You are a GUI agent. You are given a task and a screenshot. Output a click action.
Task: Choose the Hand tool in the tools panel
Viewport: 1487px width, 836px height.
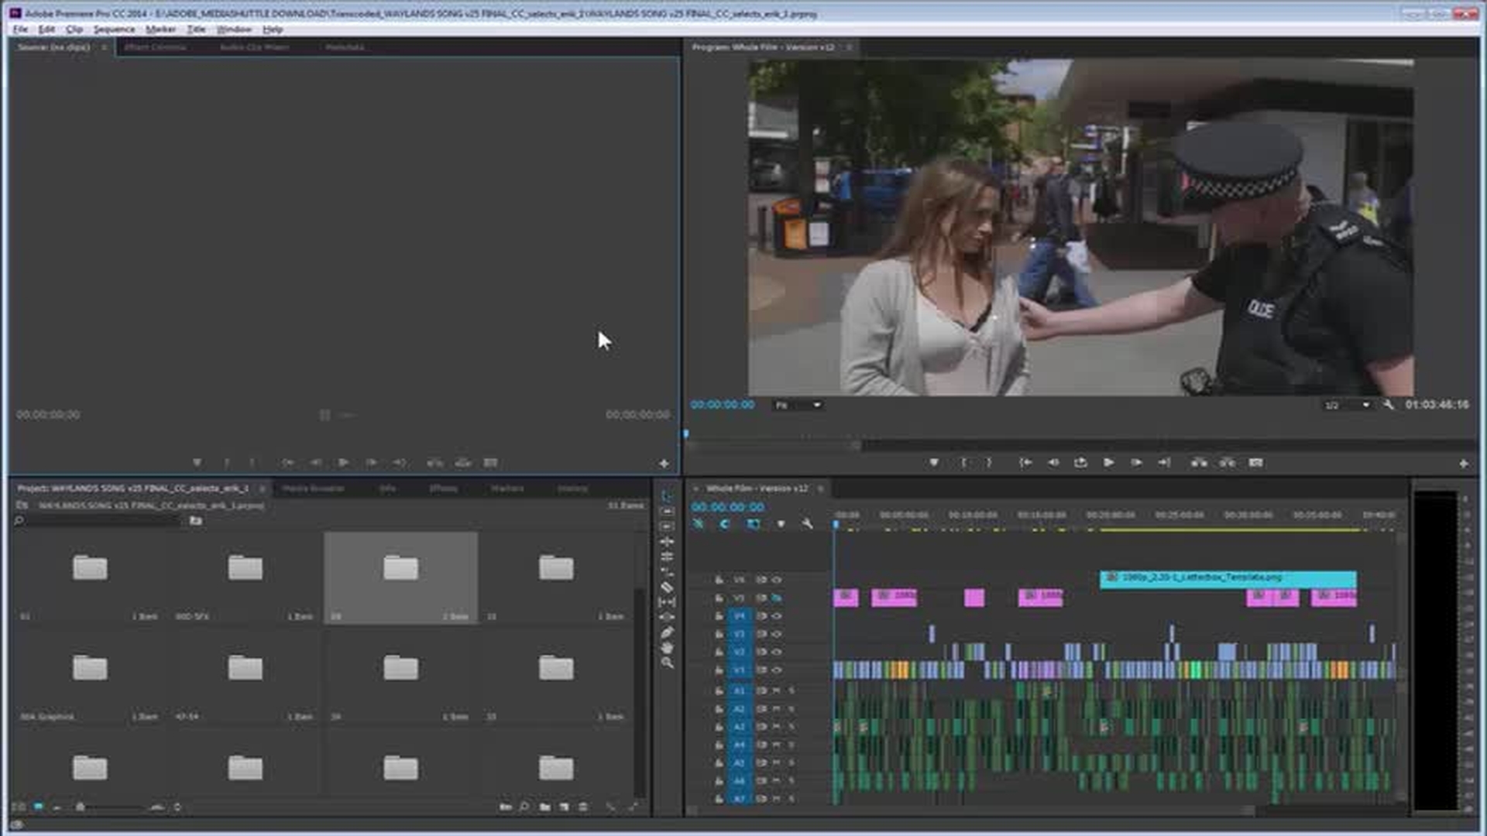click(x=668, y=648)
